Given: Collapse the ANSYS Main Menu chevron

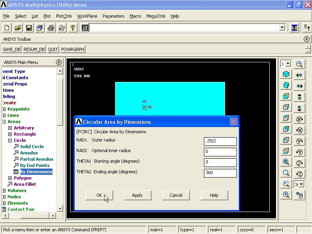Looking at the screenshot, I should pos(59,62).
